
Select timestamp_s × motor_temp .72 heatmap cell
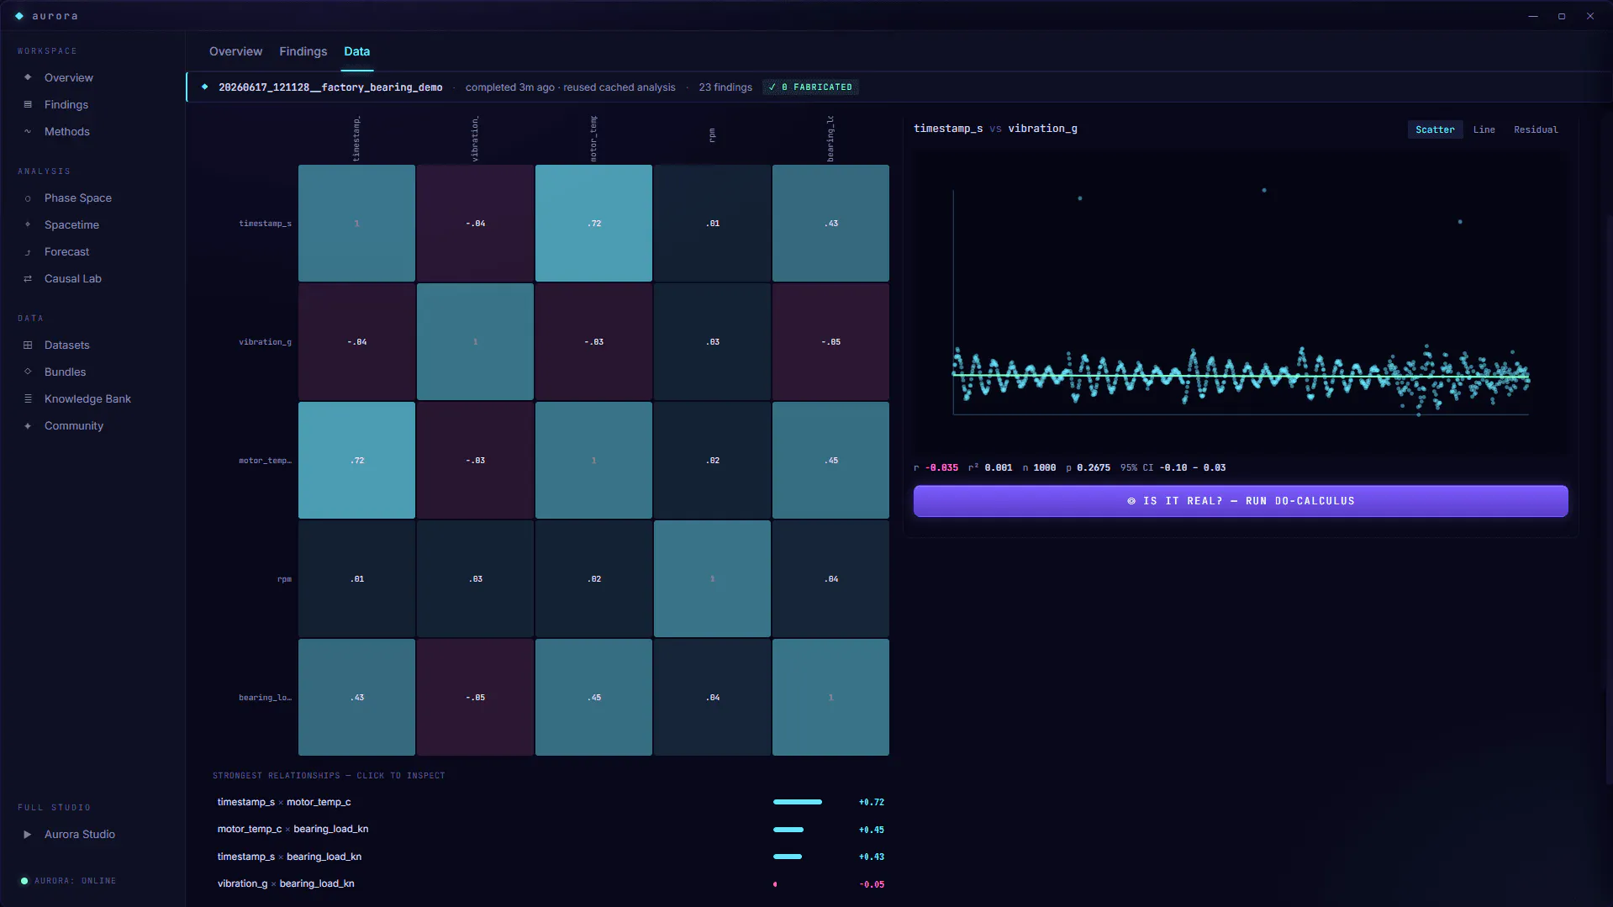(593, 223)
